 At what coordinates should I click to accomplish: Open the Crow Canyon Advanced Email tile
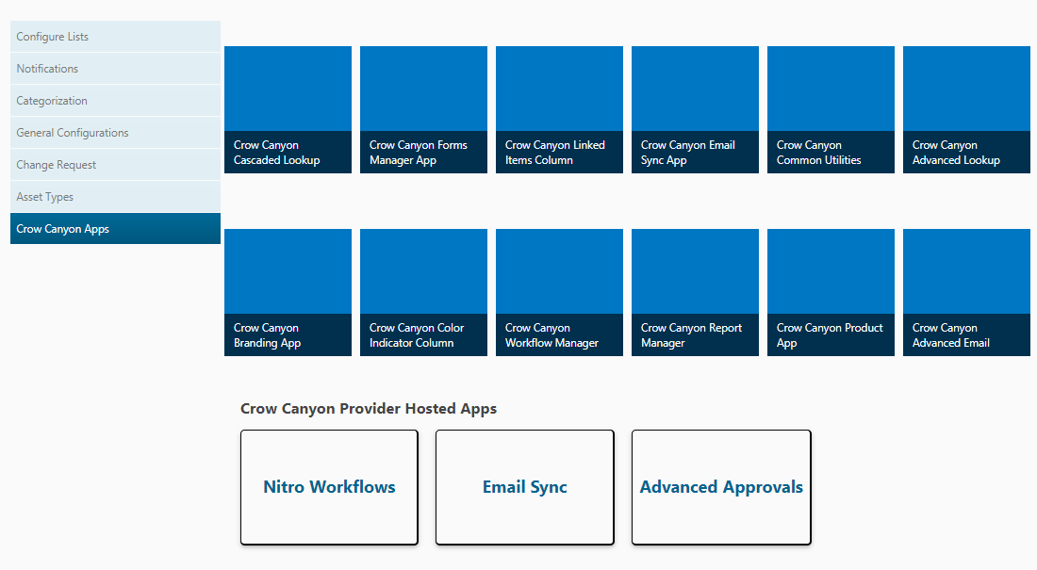tap(966, 292)
